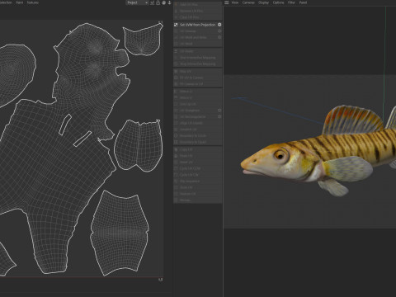Open the viewport hamburger menu icon
396x297 pixels.
(x=227, y=2)
